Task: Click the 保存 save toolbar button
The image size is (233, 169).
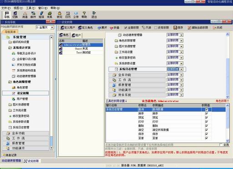Action: 178,28
